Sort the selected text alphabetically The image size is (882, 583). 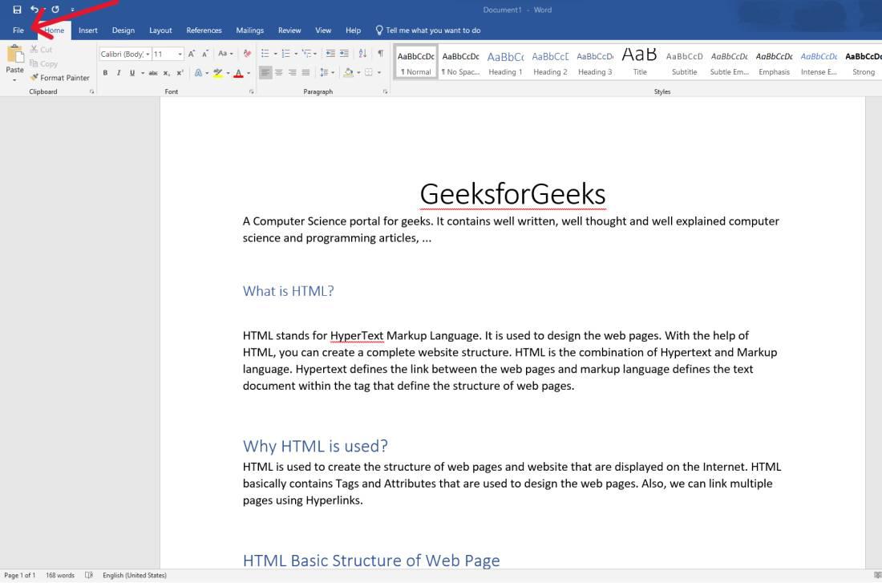point(362,54)
